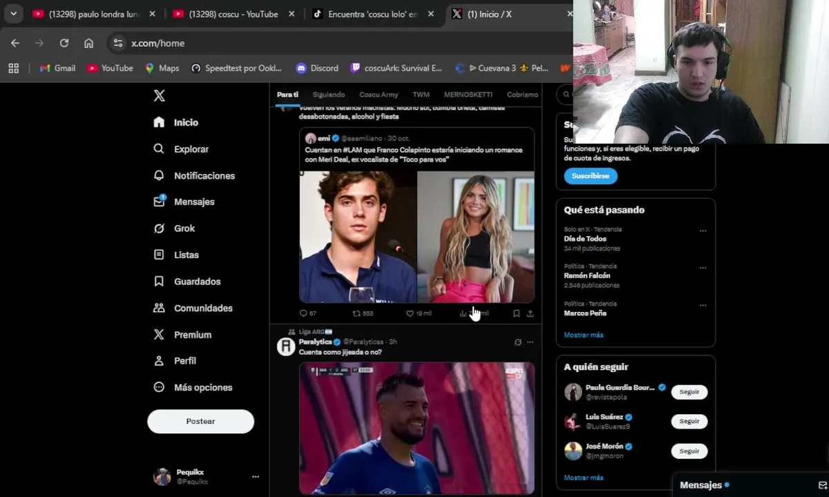The width and height of the screenshot is (829, 497).
Task: Open options for Ramón Falcón trend
Action: [x=703, y=268]
